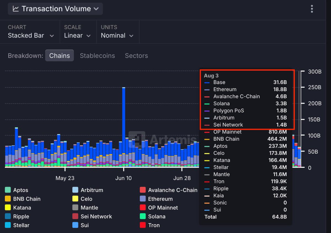The image size is (331, 233).
Task: Select the Chains breakdown tab
Action: (x=59, y=55)
